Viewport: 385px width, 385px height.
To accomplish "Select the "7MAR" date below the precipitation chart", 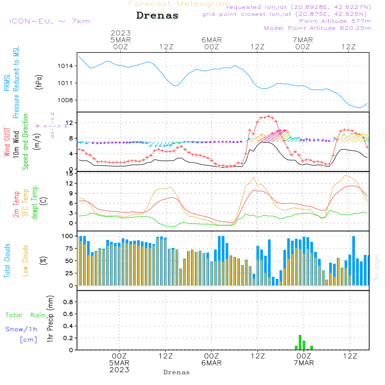I will coord(304,363).
